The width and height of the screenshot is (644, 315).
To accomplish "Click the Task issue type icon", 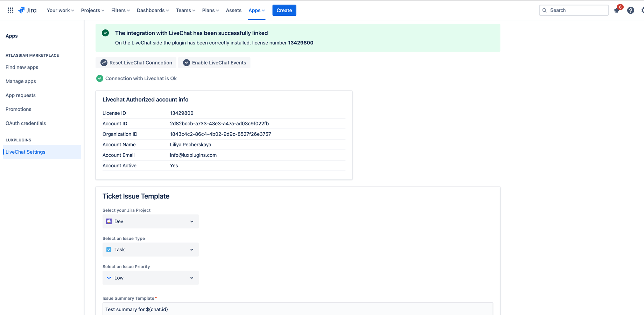I will click(x=109, y=250).
